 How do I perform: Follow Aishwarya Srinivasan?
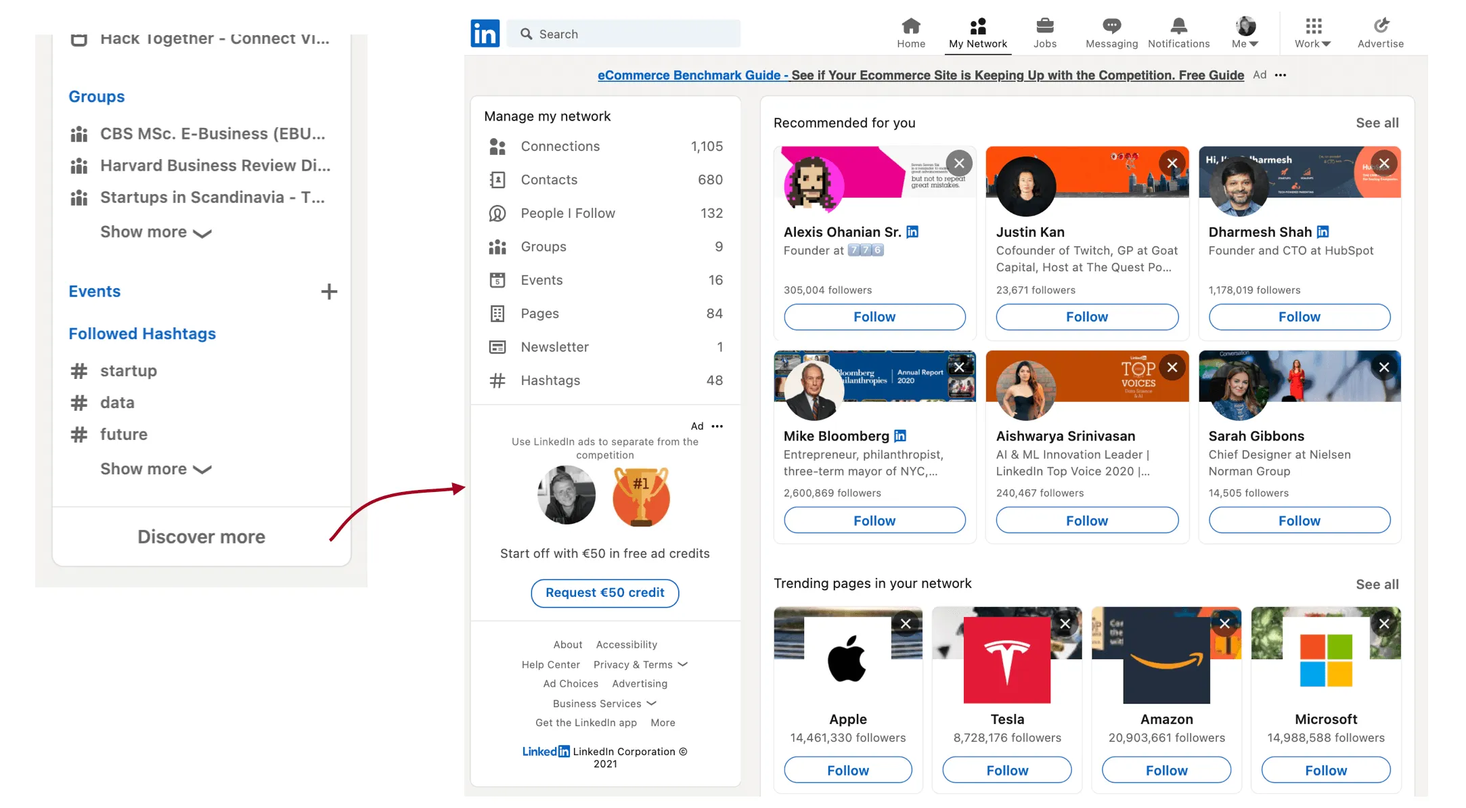pyautogui.click(x=1087, y=520)
